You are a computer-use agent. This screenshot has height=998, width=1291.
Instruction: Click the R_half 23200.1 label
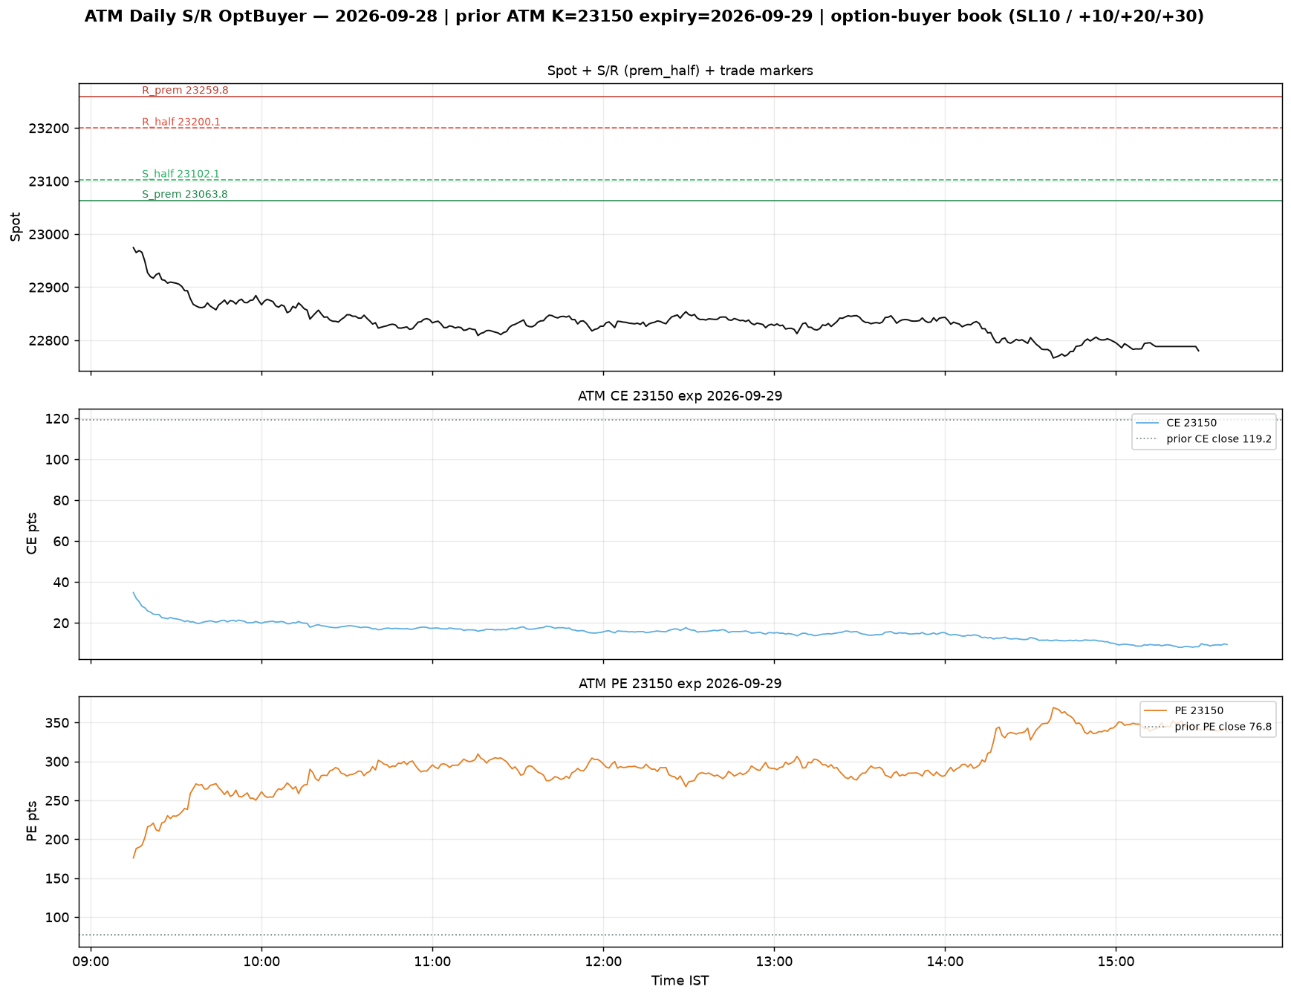pyautogui.click(x=181, y=122)
